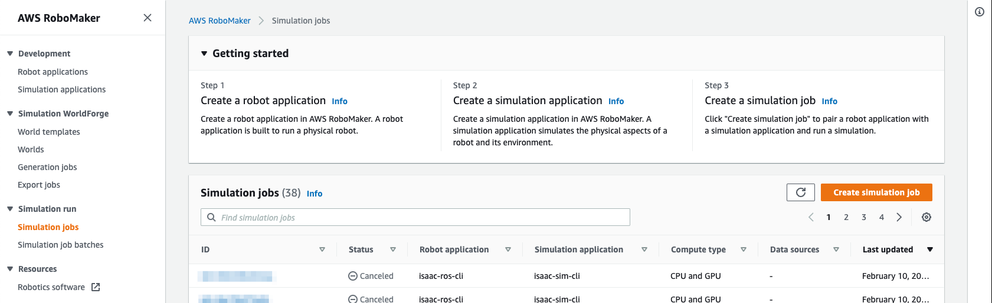Click February 10 date in first row
This screenshot has width=992, height=303.
(896, 276)
